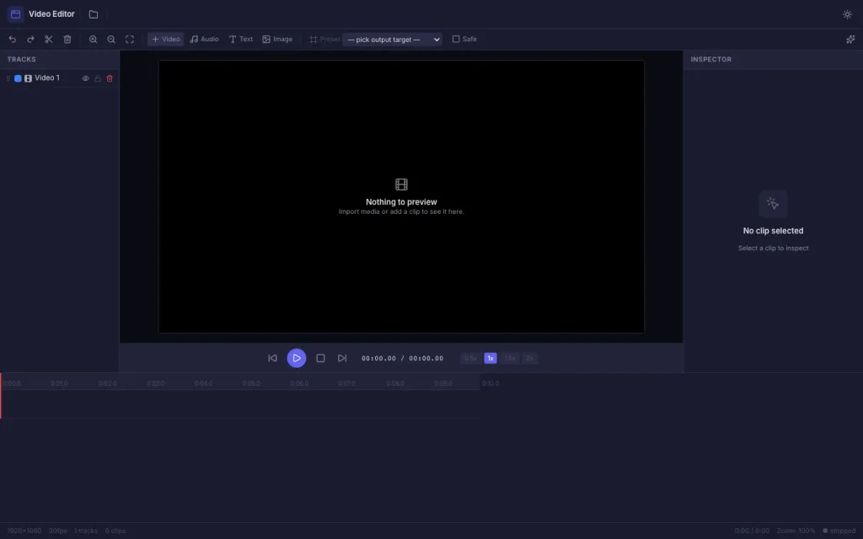
Task: Click the 1 tracks status entry
Action: tap(86, 531)
